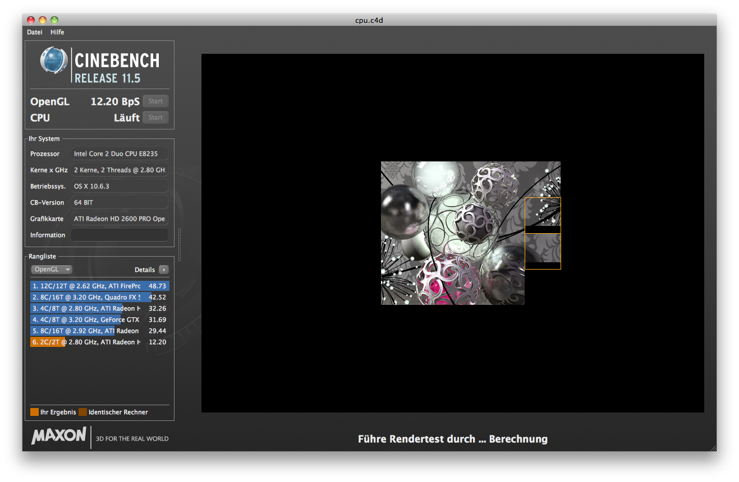Open the Datei menu
The height and width of the screenshot is (482, 739).
[x=35, y=32]
